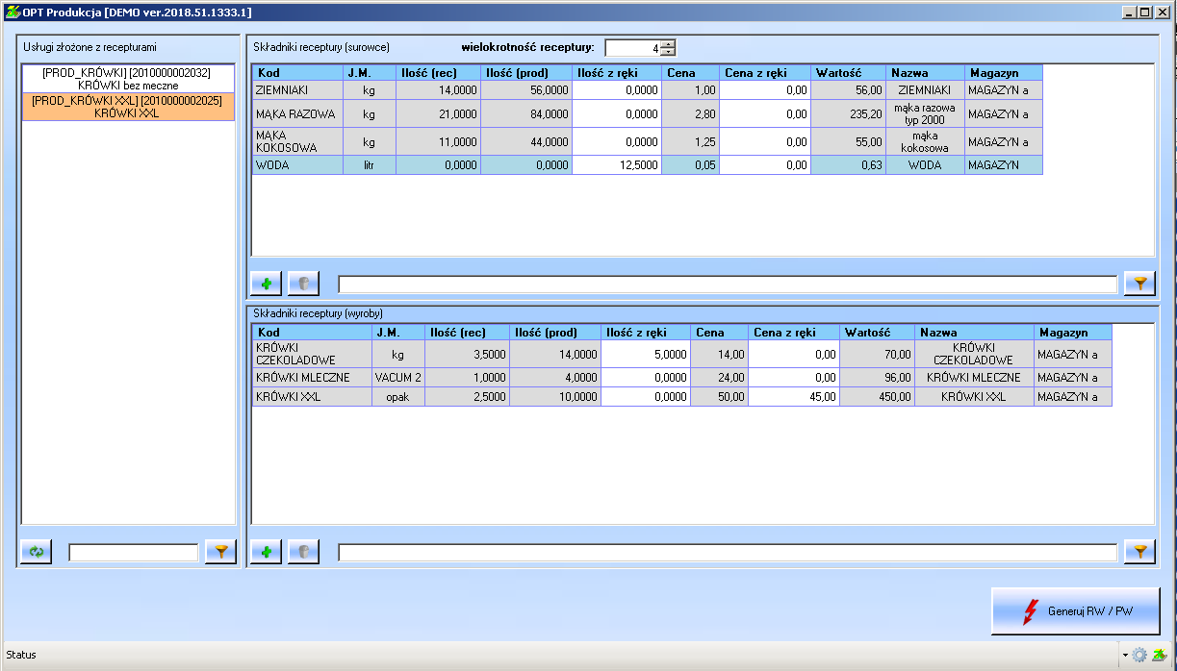Select the KRÓWKI XXL code cell in wyroby table
Screen dimensions: 1177x671
click(x=312, y=396)
